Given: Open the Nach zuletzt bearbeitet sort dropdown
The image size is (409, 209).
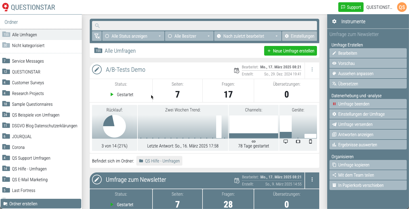Looking at the screenshot, I should pyautogui.click(x=247, y=36).
